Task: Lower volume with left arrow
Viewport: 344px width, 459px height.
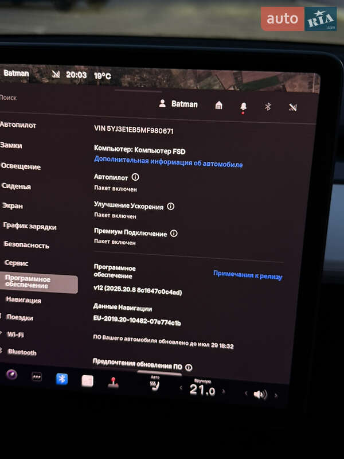Action: point(246,393)
